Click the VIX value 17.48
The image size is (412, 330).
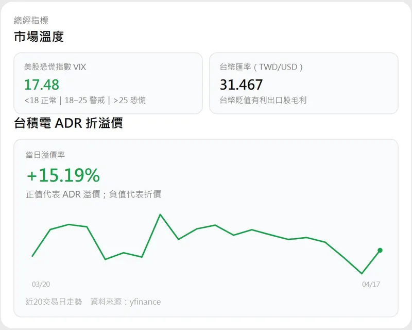pos(42,85)
